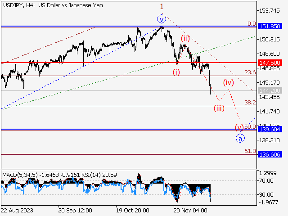This screenshot has width=288, height=216.
Task: Click the 151.850 blue price label
Action: 270,26
